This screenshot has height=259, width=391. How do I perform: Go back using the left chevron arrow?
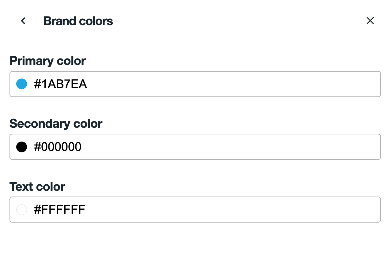tap(23, 21)
